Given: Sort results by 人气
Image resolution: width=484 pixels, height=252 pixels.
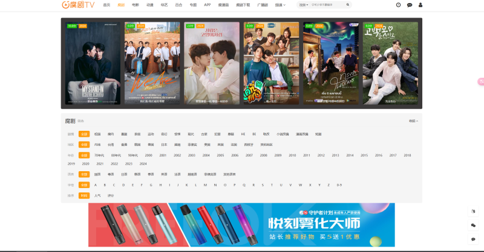Looking at the screenshot, I should pyautogui.click(x=97, y=195).
